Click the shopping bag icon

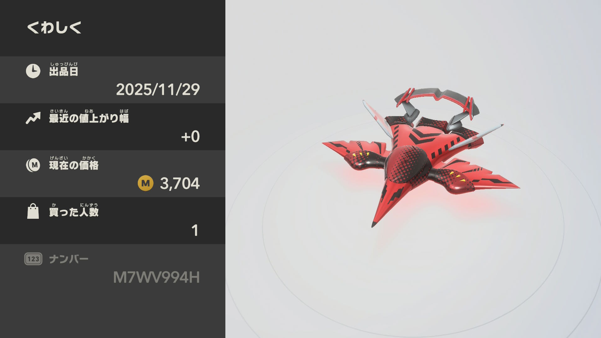point(33,211)
